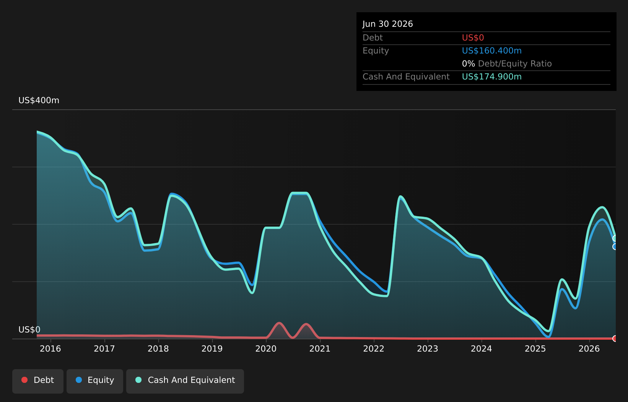Click the US$174.900m cash value
The width and height of the screenshot is (628, 402).
coord(492,77)
